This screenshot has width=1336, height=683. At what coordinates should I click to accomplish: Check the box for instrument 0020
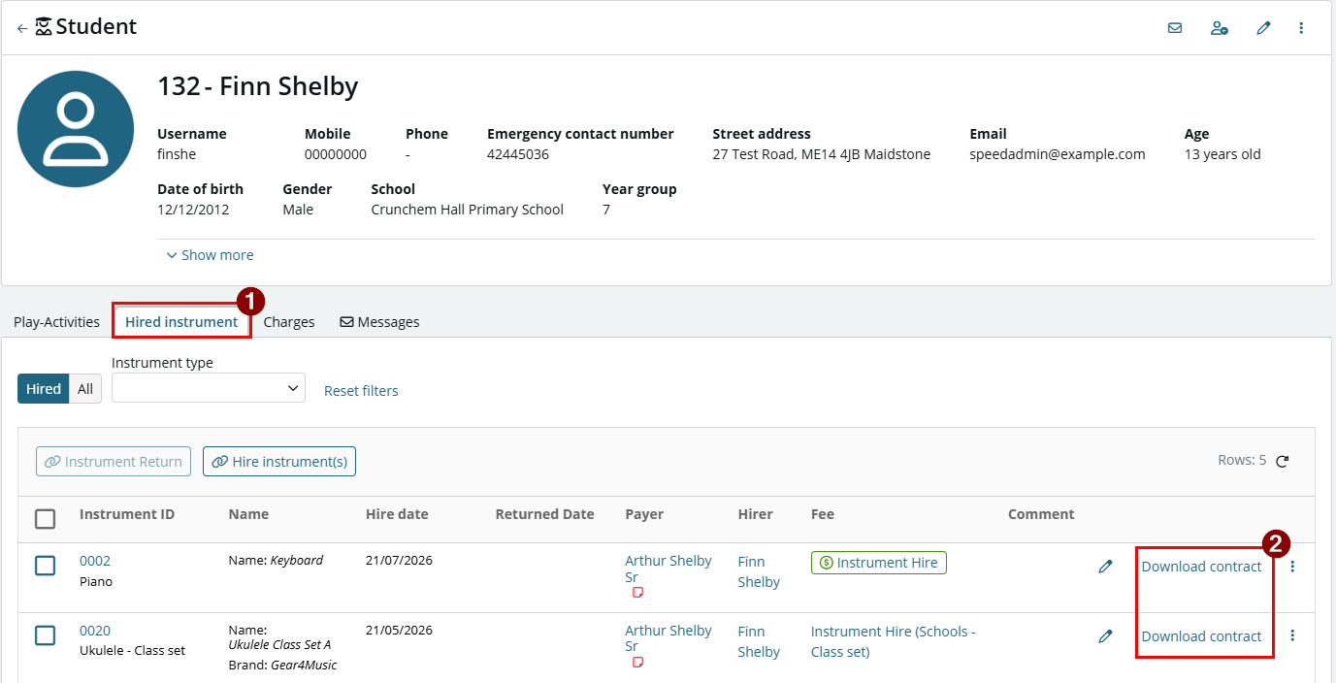45,635
